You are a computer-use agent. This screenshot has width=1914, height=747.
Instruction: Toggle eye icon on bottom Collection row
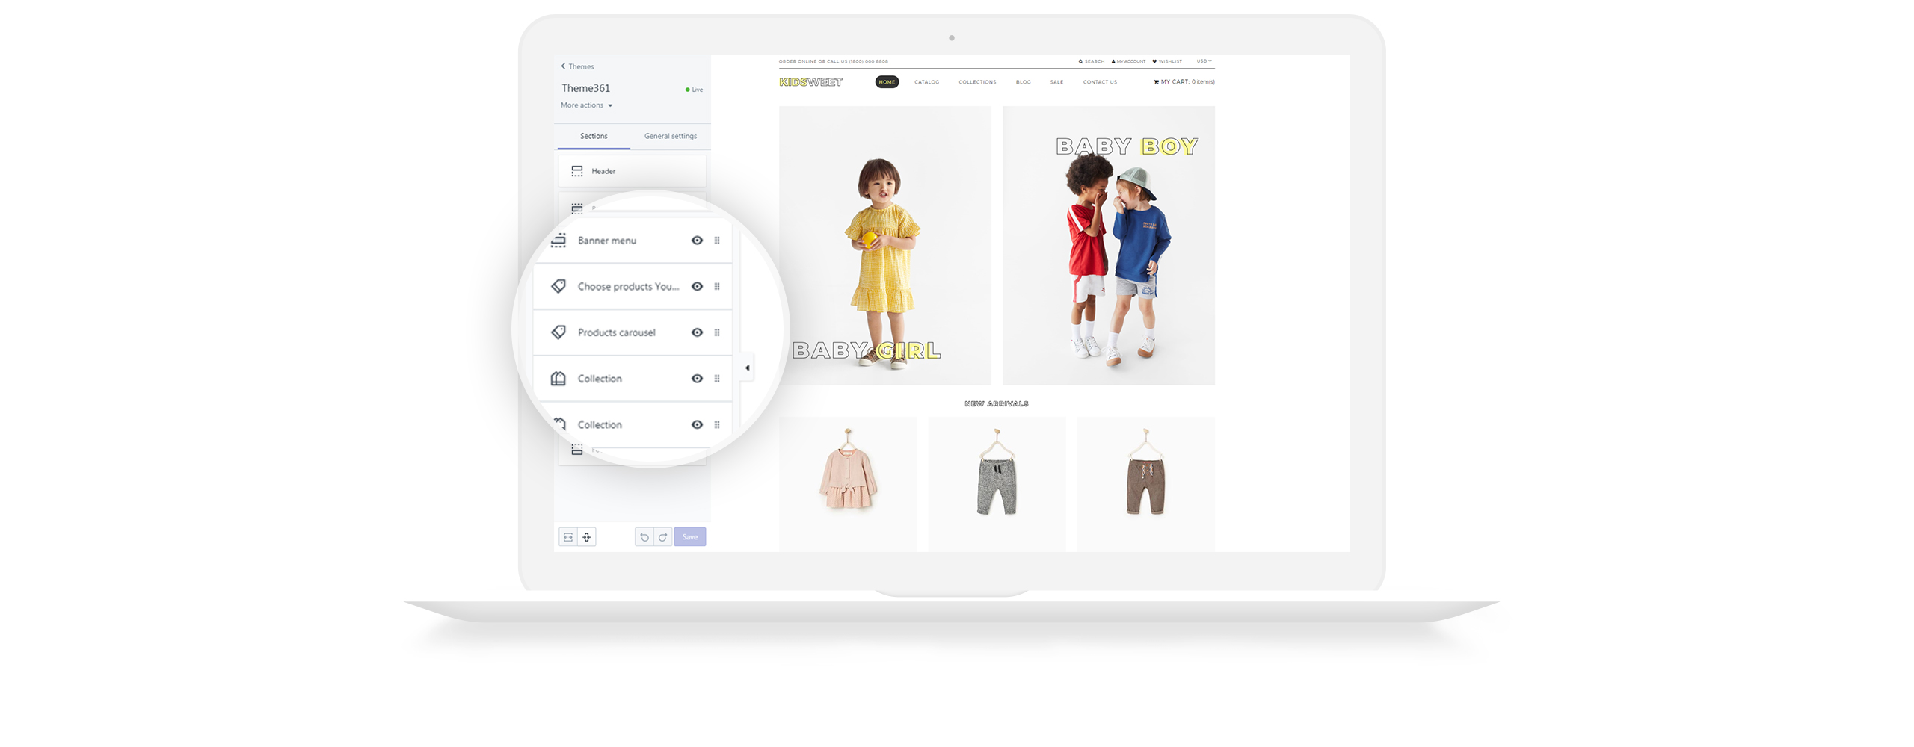click(697, 425)
